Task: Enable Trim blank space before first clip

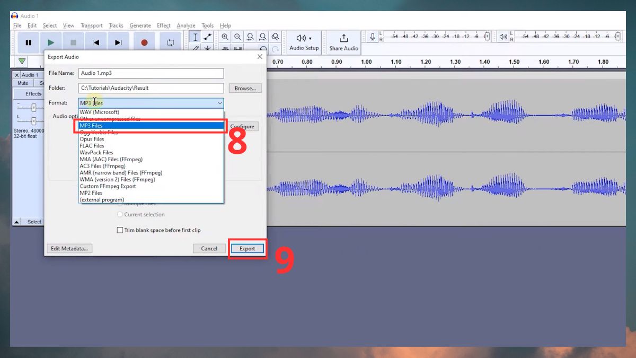Action: 120,230
